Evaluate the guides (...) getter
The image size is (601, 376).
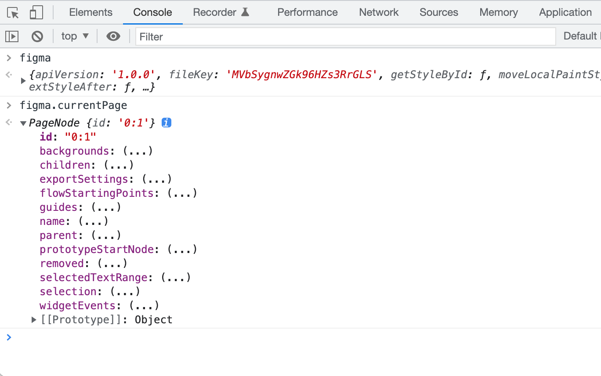click(106, 207)
